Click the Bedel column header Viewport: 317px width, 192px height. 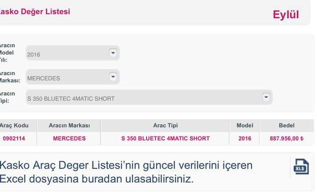[286, 126]
